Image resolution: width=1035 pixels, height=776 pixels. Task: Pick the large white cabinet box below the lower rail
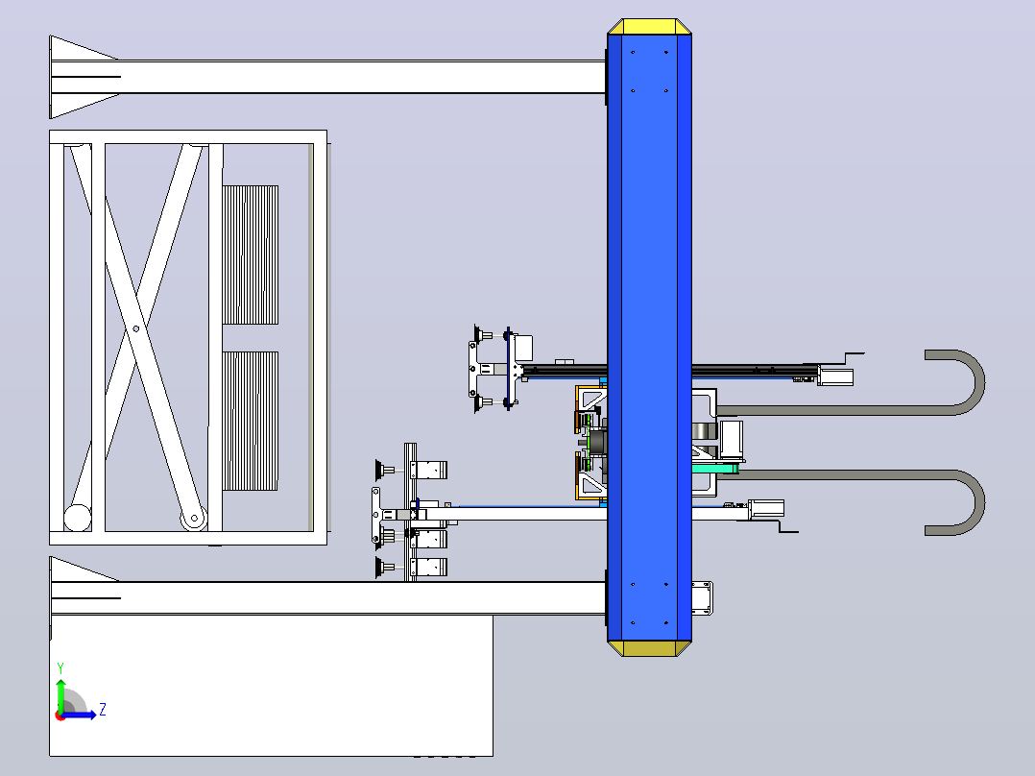tap(272, 686)
